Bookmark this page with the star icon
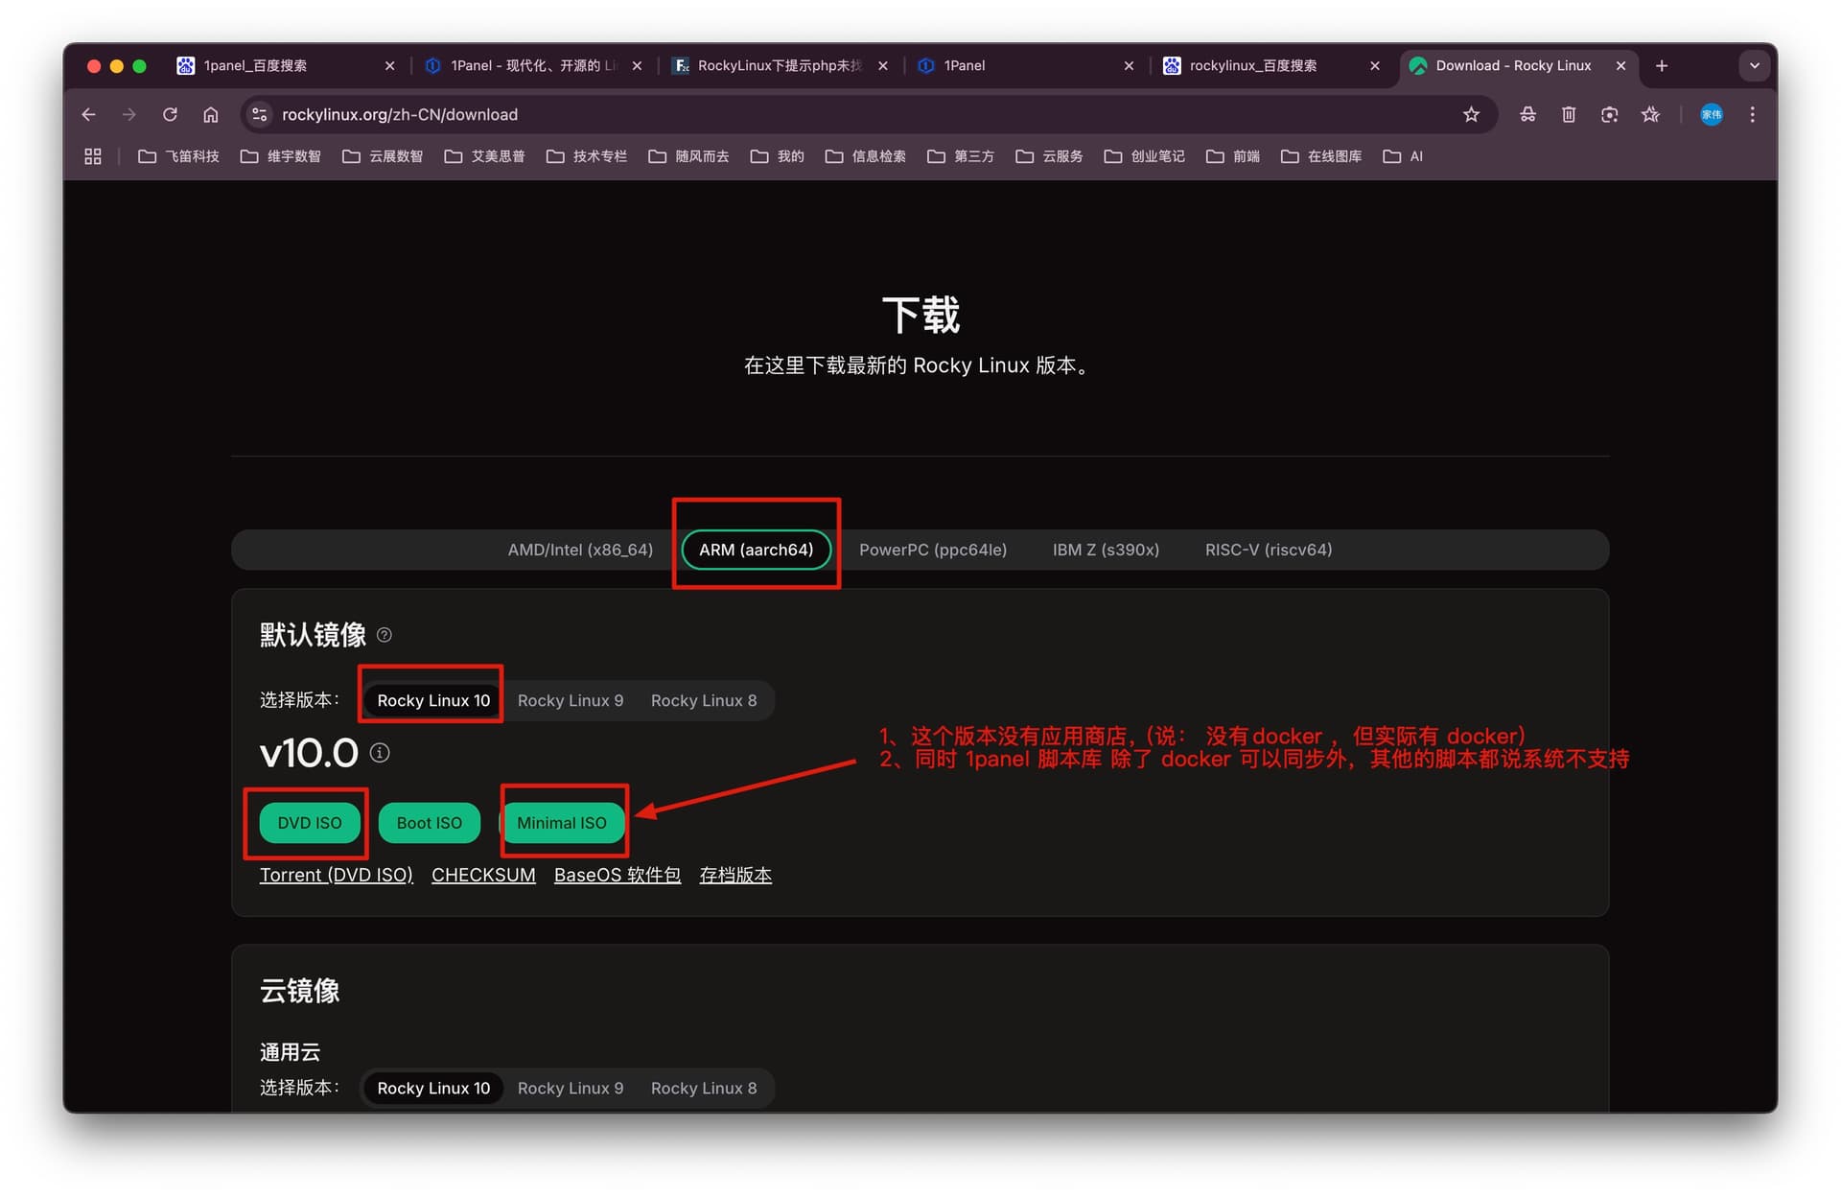The image size is (1841, 1197). (x=1471, y=114)
